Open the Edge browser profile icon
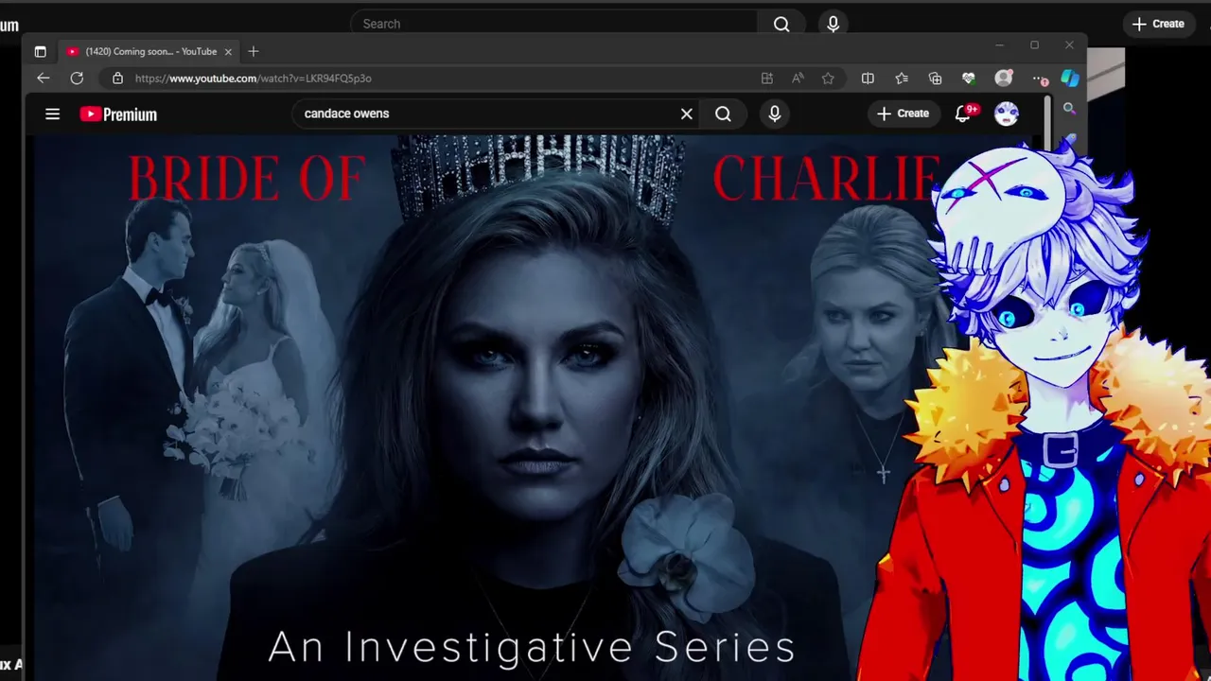The width and height of the screenshot is (1211, 681). coord(1004,79)
